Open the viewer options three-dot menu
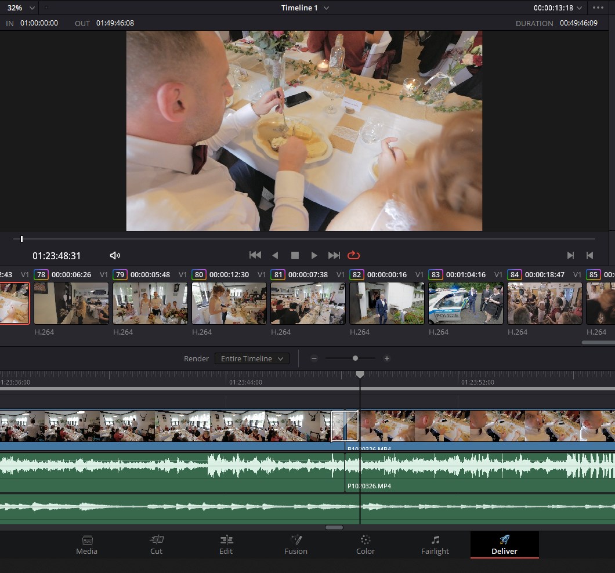Image resolution: width=615 pixels, height=573 pixels. [598, 8]
